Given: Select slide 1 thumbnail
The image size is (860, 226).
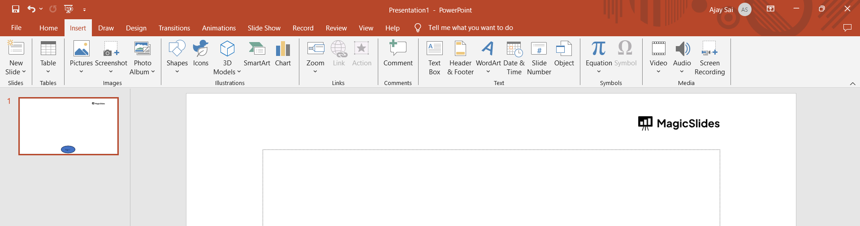Looking at the screenshot, I should click(69, 126).
